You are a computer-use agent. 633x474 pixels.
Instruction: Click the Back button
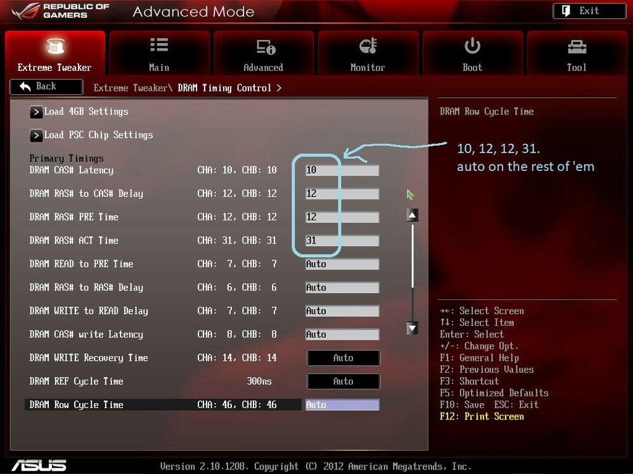point(46,87)
